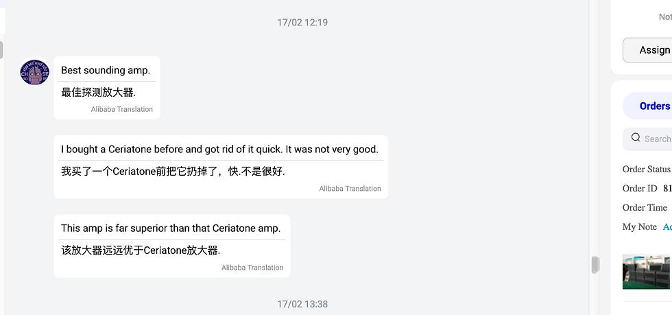
Task: Click the left sidebar scrollbar handle
Action: [x=1, y=50]
